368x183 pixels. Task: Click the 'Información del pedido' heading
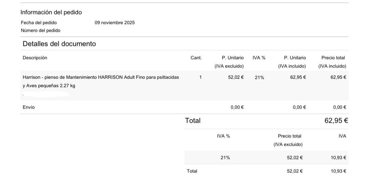pos(51,12)
